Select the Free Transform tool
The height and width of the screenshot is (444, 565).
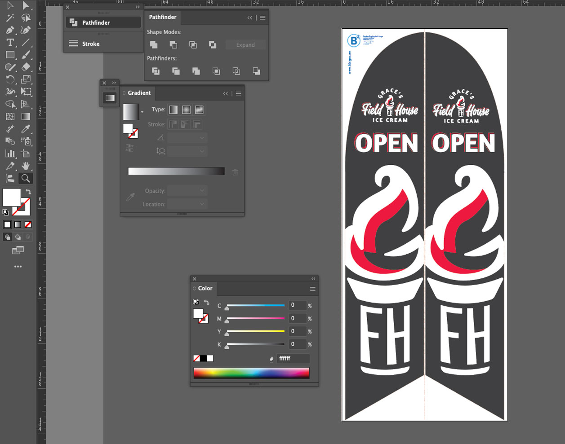coord(26,92)
